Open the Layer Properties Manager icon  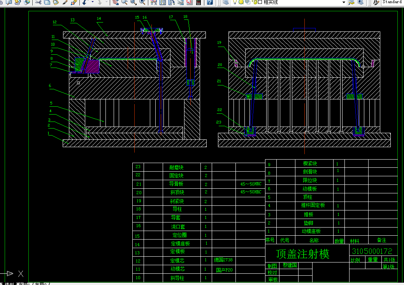click(226, 2)
